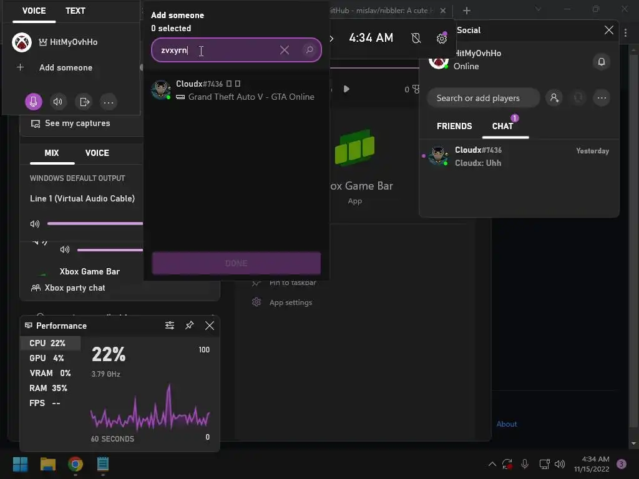This screenshot has height=479, width=639.
Task: Adjust the Windows default output volume slider
Action: pos(95,224)
